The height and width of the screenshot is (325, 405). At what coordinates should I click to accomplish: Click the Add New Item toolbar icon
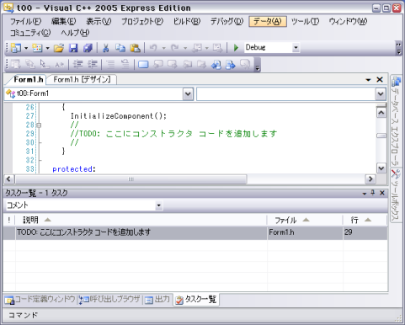[37, 48]
